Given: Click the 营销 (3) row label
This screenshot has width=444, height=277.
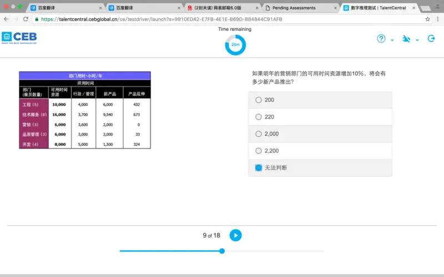Looking at the screenshot, I should coord(31,125).
